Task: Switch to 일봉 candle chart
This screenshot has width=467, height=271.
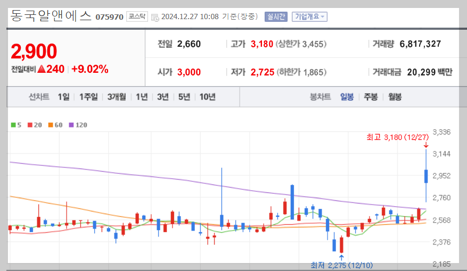Action: coord(347,97)
